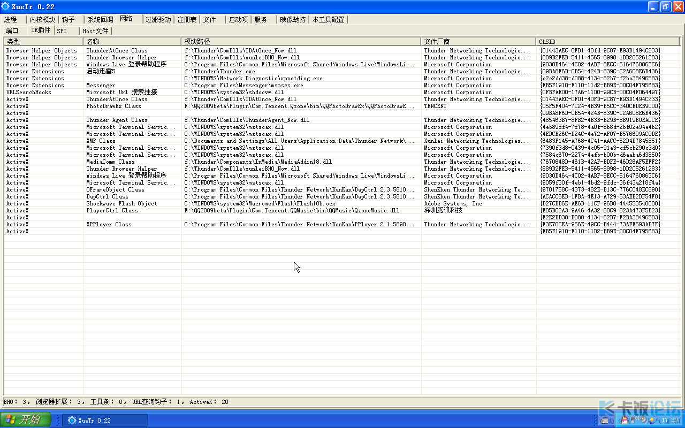Click the XueTr icon in the title bar
Viewport: 685px width, 428px height.
(6, 6)
